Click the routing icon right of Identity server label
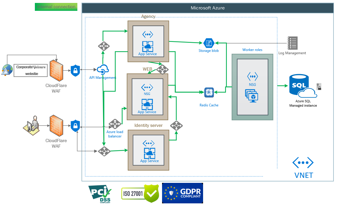Screen dimensions: 337x206 tap(176, 126)
